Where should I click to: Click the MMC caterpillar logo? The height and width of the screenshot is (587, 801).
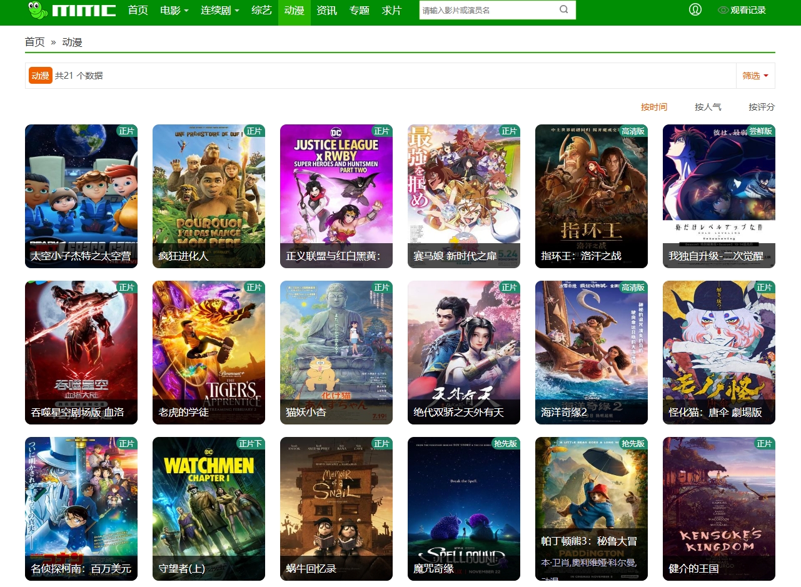[x=72, y=10]
